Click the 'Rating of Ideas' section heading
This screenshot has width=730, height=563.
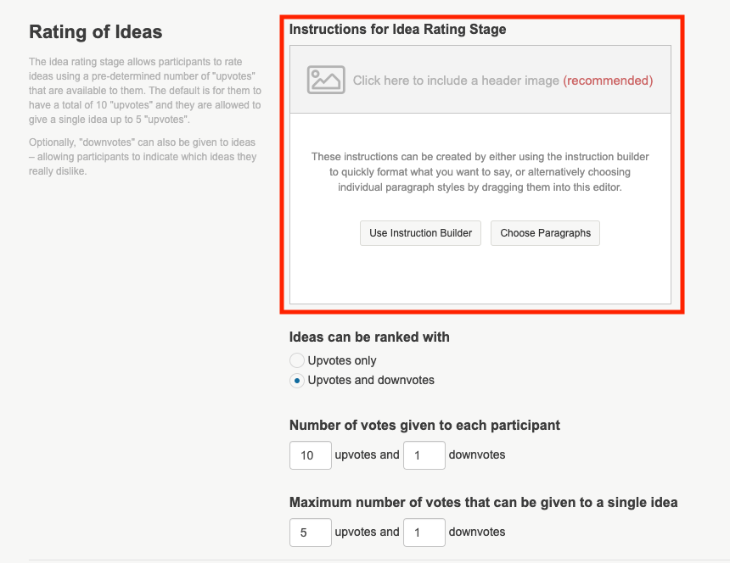coord(96,33)
